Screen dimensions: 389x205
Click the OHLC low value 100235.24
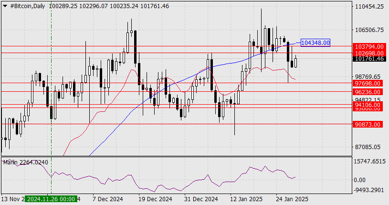click(x=124, y=6)
